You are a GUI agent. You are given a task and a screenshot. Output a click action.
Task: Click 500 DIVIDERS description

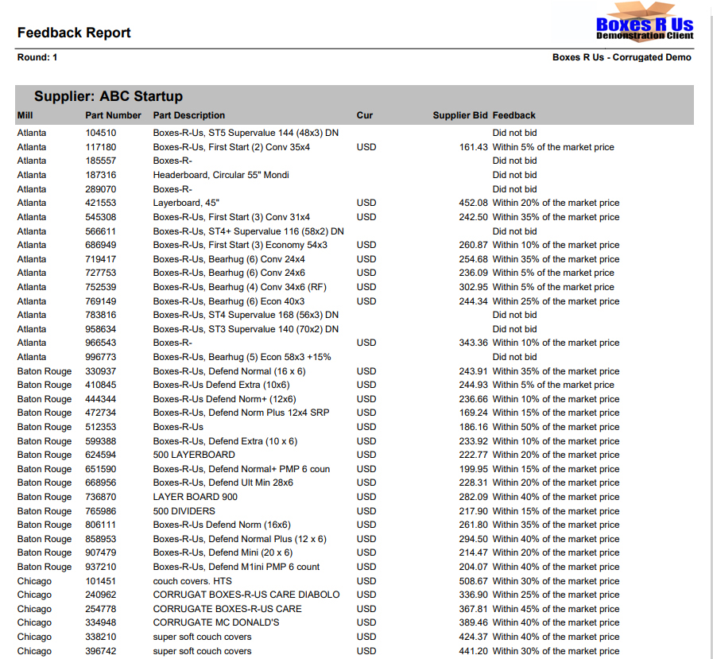pos(184,511)
